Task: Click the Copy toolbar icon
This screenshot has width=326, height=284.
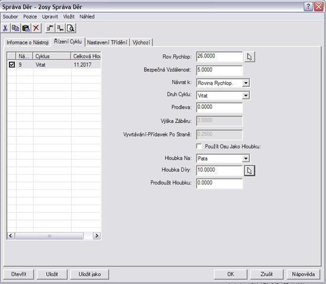Action: click(15, 28)
